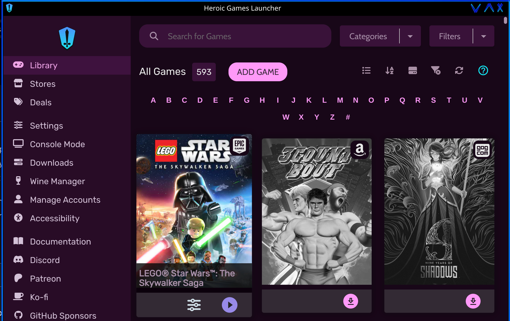The height and width of the screenshot is (321, 510).
Task: Click the search magnifier icon
Action: (154, 36)
